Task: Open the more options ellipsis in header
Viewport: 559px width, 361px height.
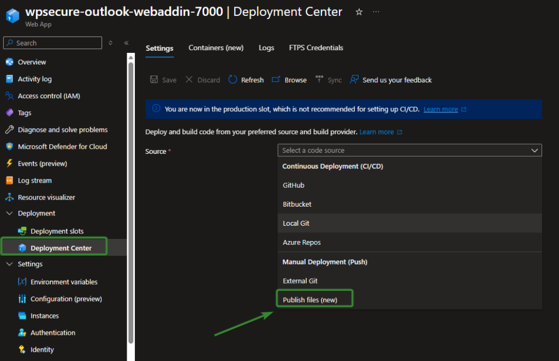Action: [x=376, y=12]
